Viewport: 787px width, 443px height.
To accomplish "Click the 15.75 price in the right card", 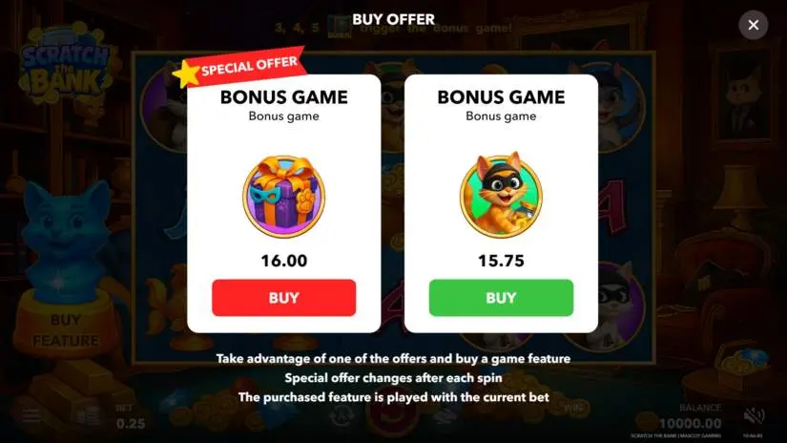I will (501, 261).
